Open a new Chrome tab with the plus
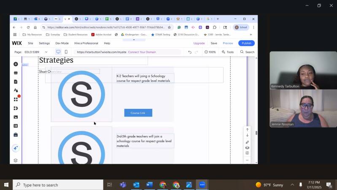 click(x=218, y=19)
